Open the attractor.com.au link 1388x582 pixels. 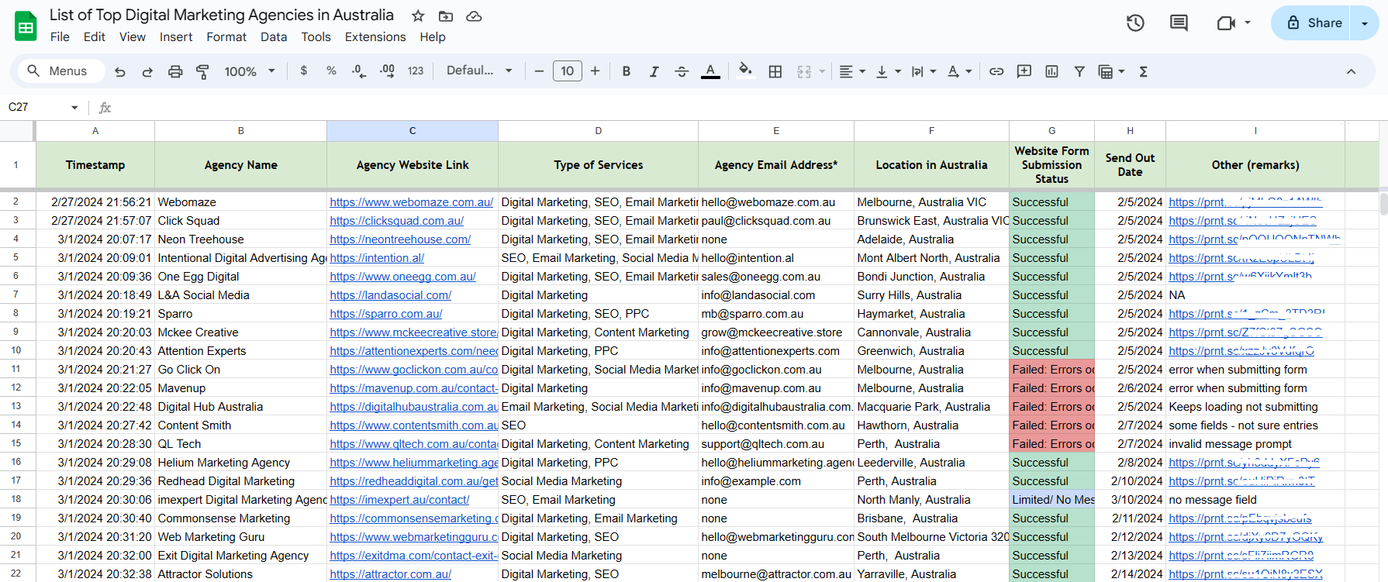click(x=390, y=574)
